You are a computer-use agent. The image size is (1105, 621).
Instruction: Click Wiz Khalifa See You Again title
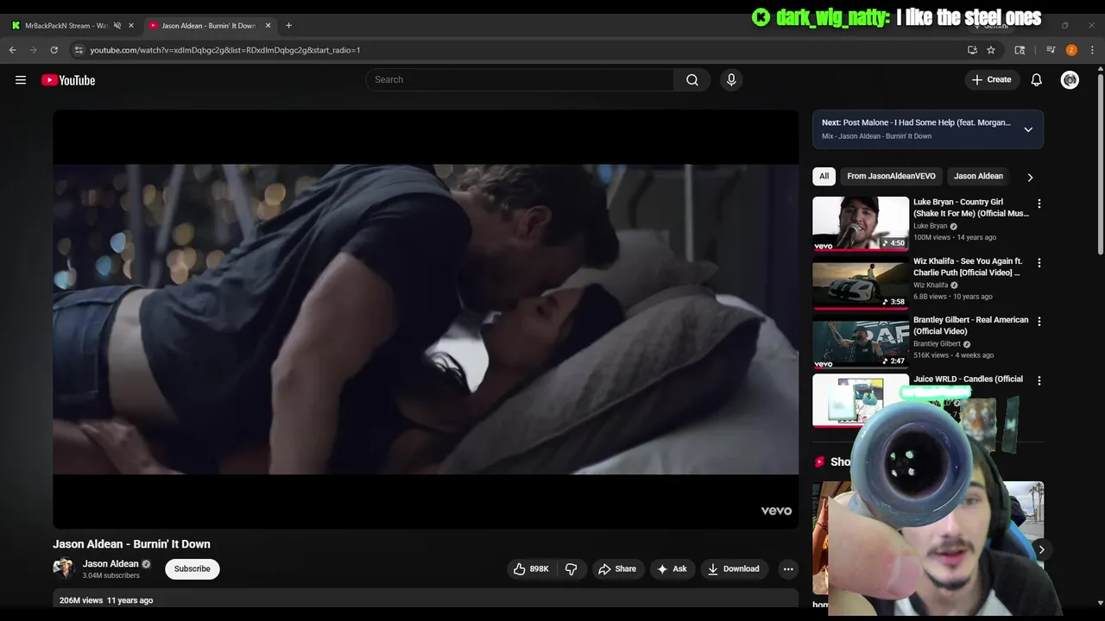pyautogui.click(x=968, y=267)
